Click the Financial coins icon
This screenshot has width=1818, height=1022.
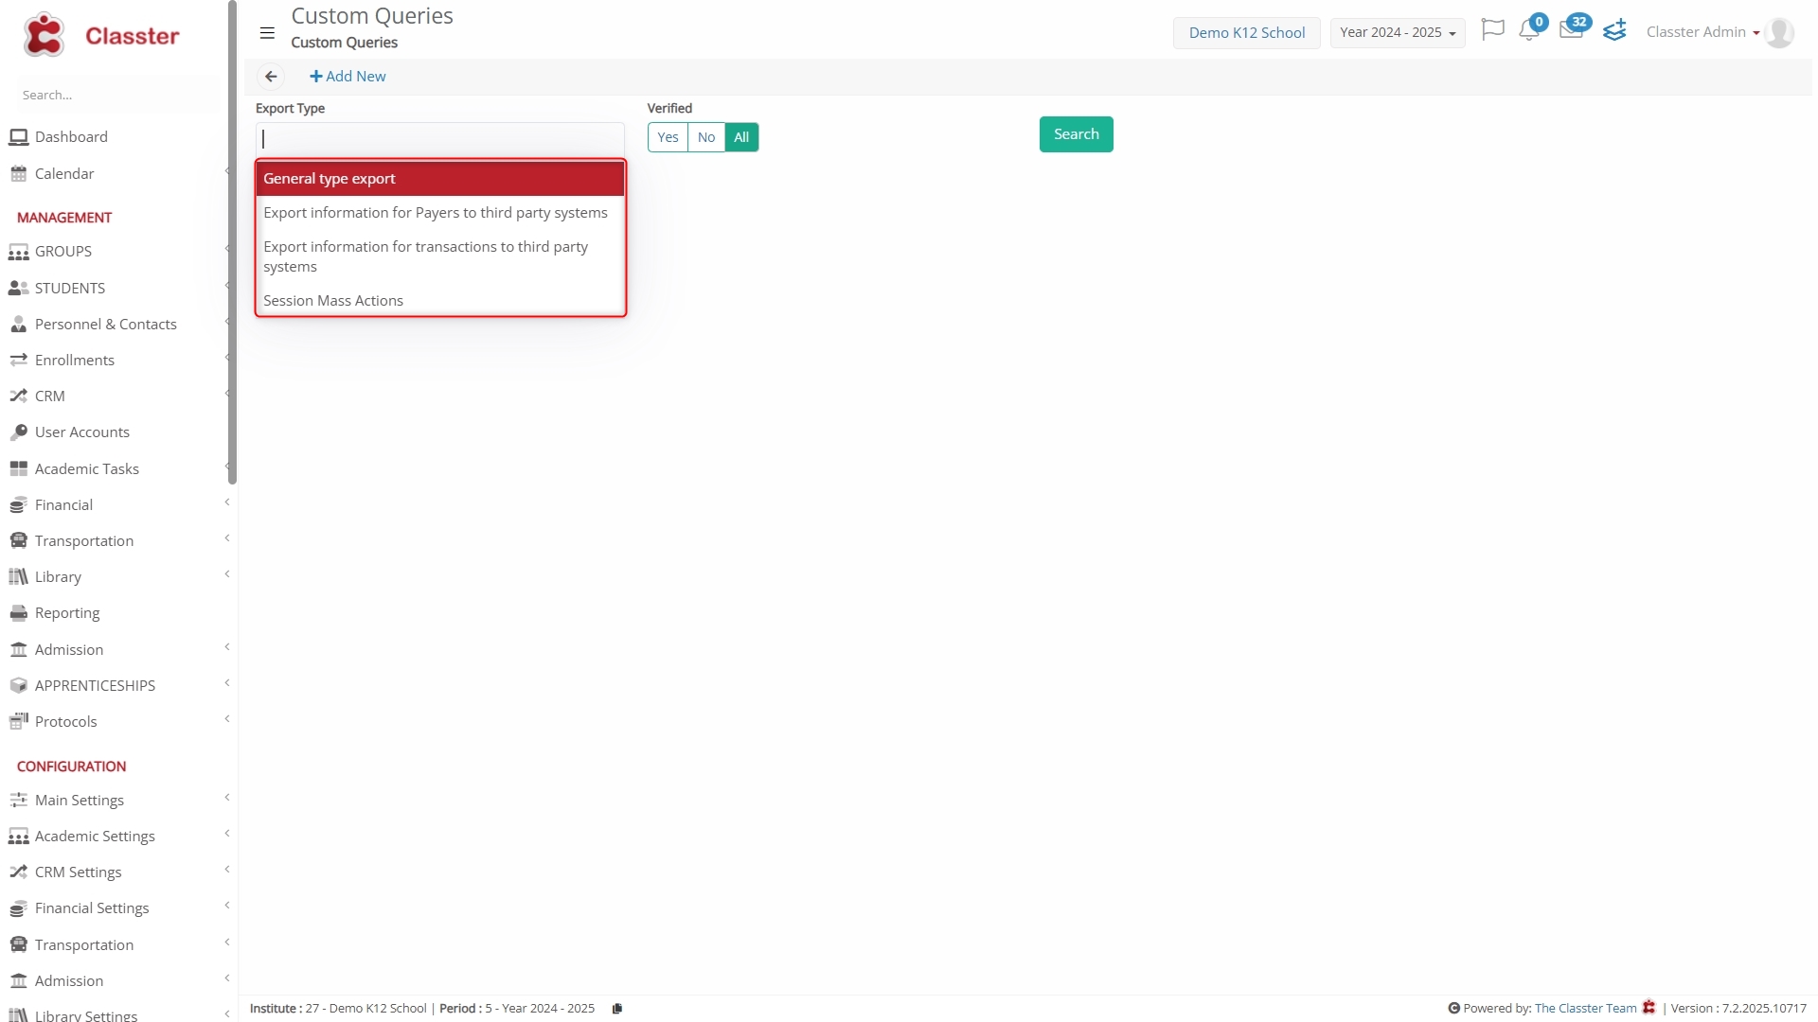click(x=18, y=505)
